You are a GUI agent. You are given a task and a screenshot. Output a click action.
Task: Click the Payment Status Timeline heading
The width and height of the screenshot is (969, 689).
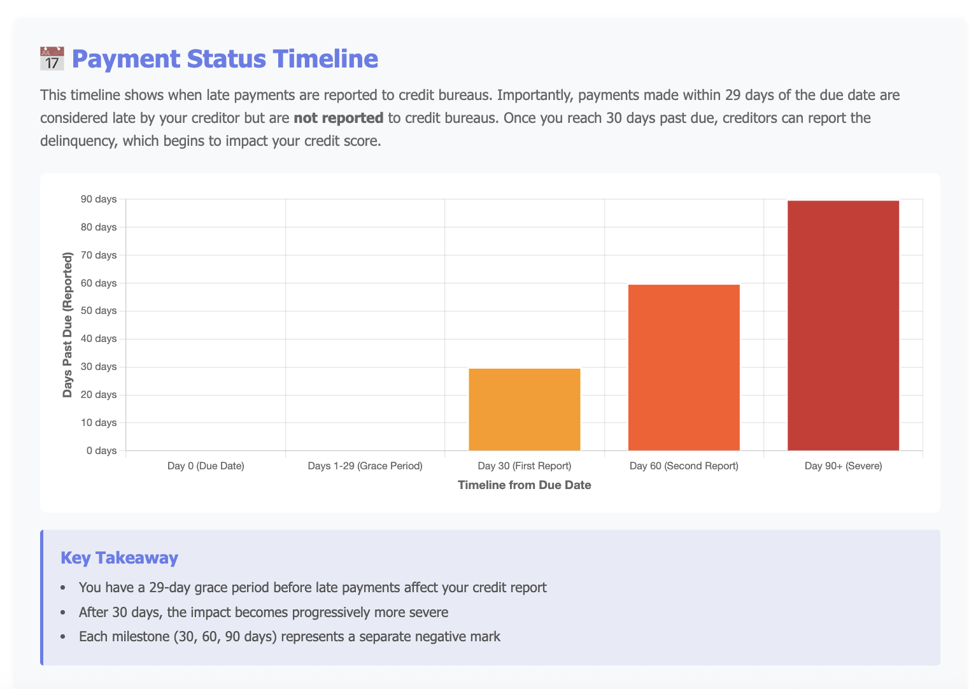point(225,59)
